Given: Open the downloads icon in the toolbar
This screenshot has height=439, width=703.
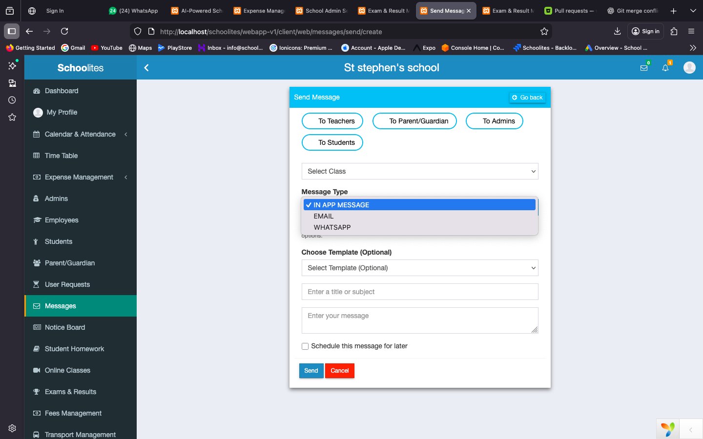Looking at the screenshot, I should [x=617, y=31].
